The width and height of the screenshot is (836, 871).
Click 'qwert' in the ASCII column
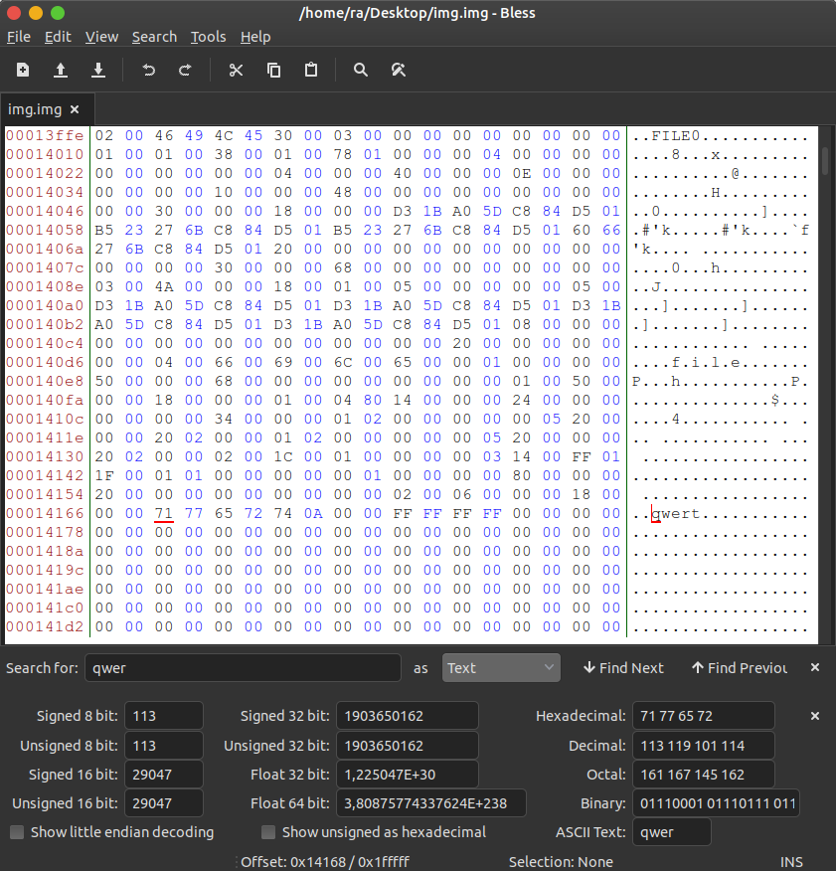pos(676,513)
